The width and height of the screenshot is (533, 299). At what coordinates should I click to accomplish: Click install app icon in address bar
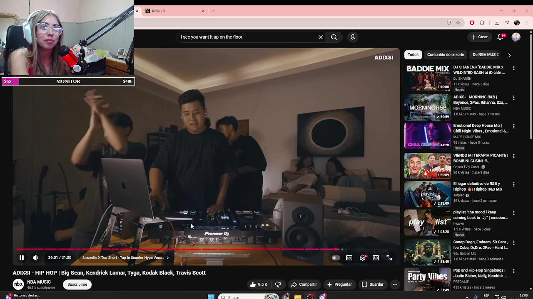click(449, 23)
